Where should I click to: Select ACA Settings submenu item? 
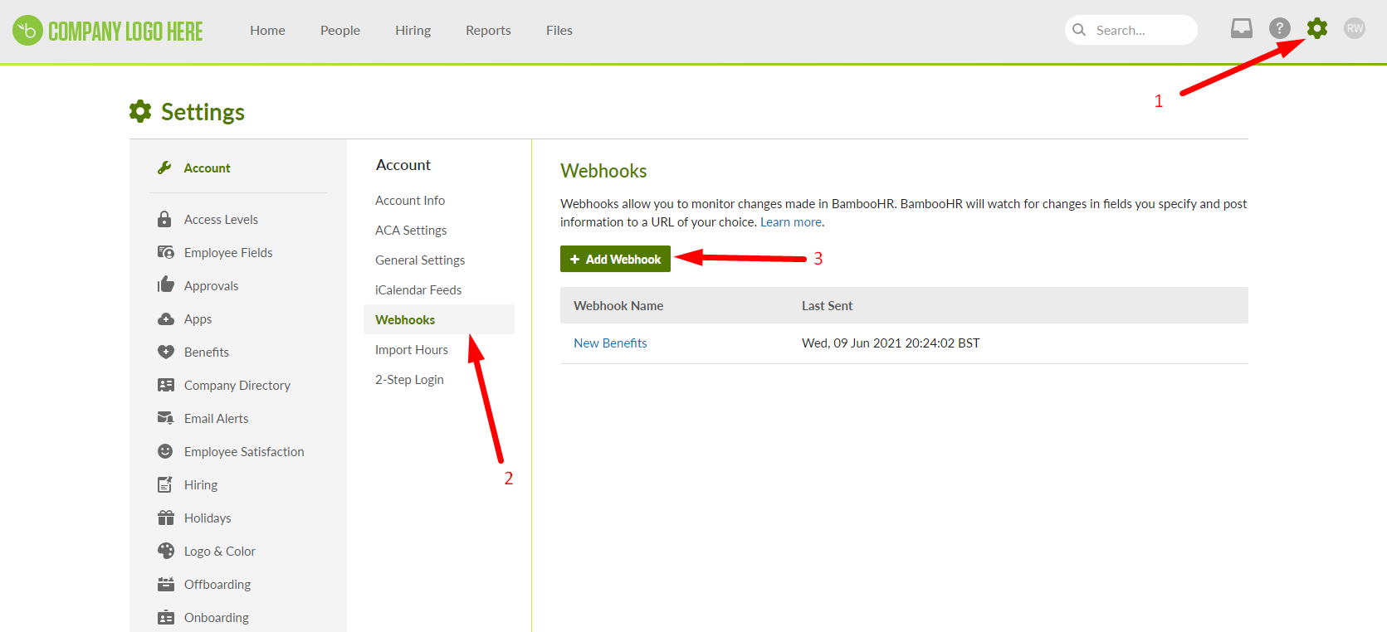(411, 230)
